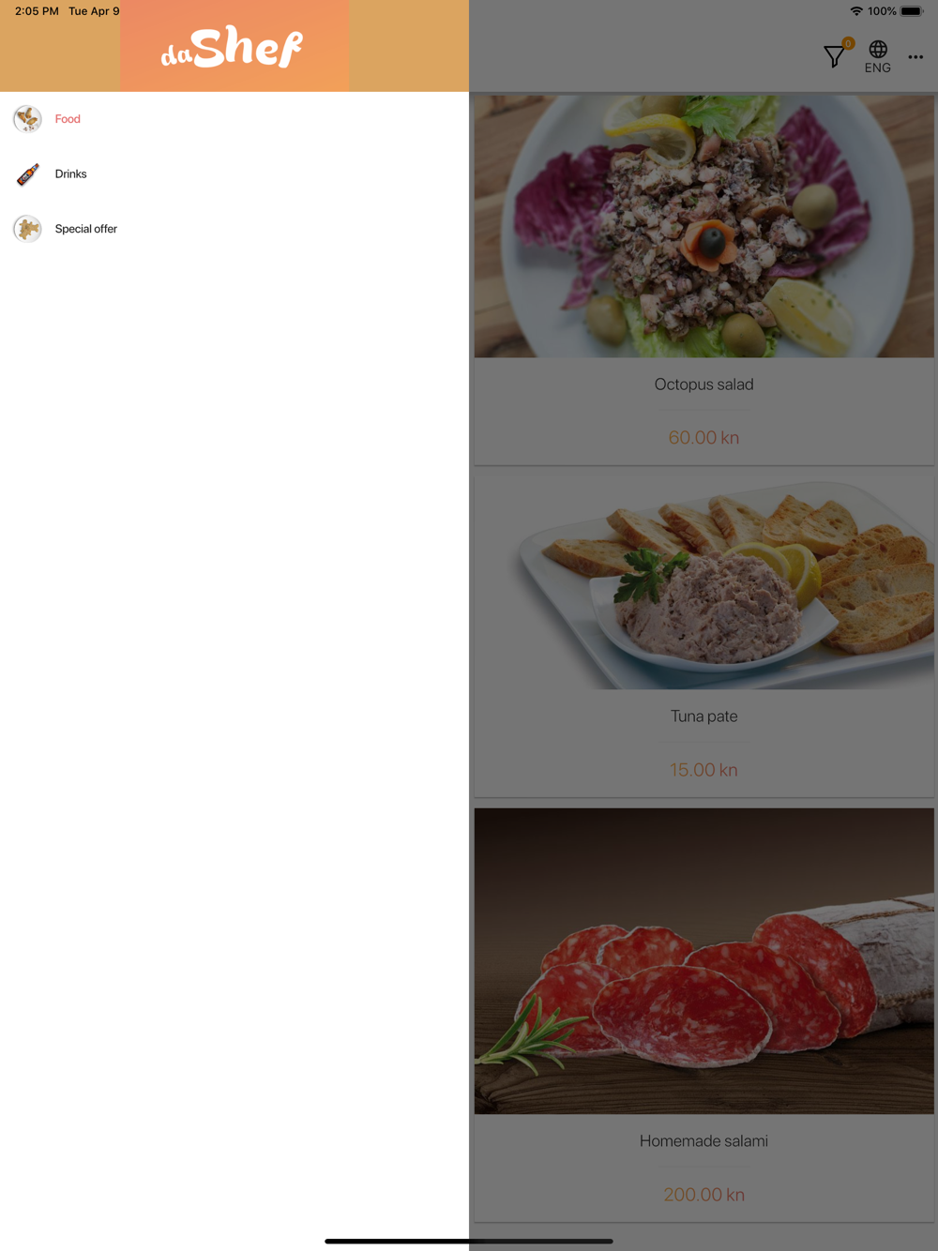This screenshot has width=938, height=1251.
Task: Check the battery status icon
Action: (x=912, y=11)
